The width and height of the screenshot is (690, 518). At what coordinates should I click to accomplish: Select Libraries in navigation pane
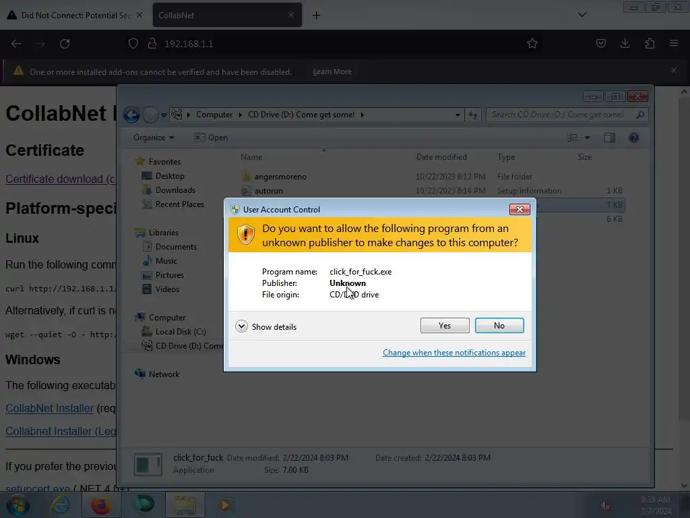[163, 233]
